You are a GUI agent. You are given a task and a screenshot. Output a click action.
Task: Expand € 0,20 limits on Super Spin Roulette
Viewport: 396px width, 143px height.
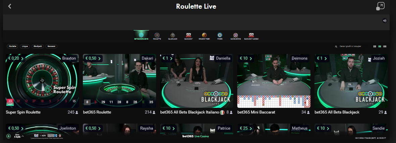[16, 58]
